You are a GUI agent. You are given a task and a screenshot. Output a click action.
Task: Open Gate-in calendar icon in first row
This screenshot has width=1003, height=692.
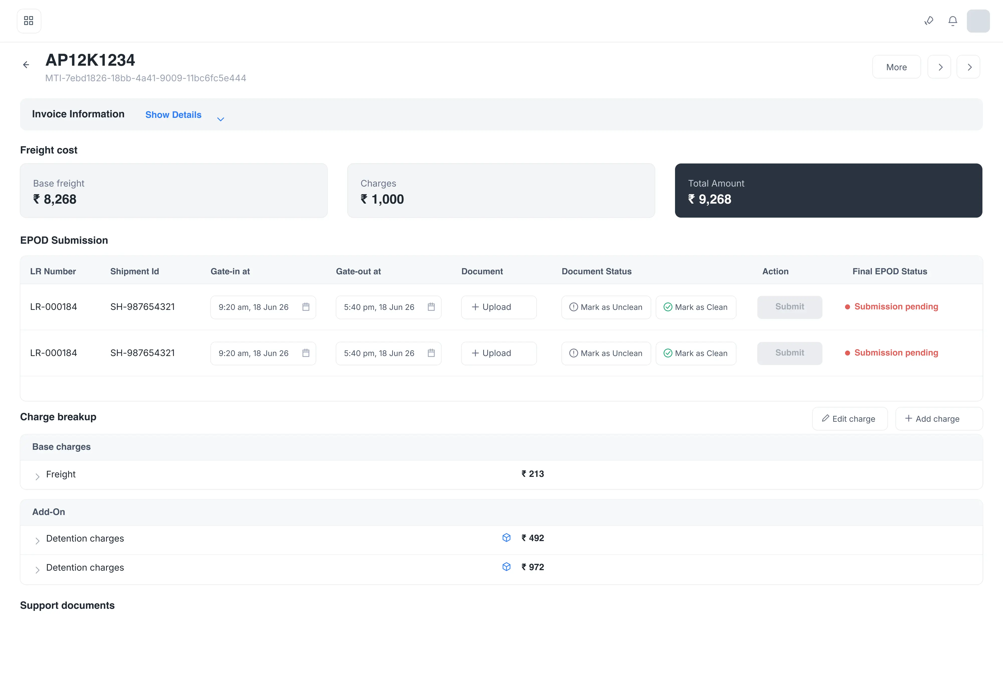pyautogui.click(x=306, y=307)
